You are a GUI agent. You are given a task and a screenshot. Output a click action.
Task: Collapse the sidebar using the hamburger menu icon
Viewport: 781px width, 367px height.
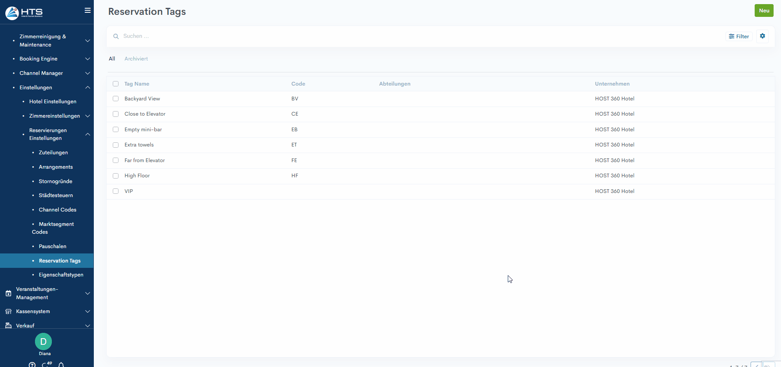[87, 11]
